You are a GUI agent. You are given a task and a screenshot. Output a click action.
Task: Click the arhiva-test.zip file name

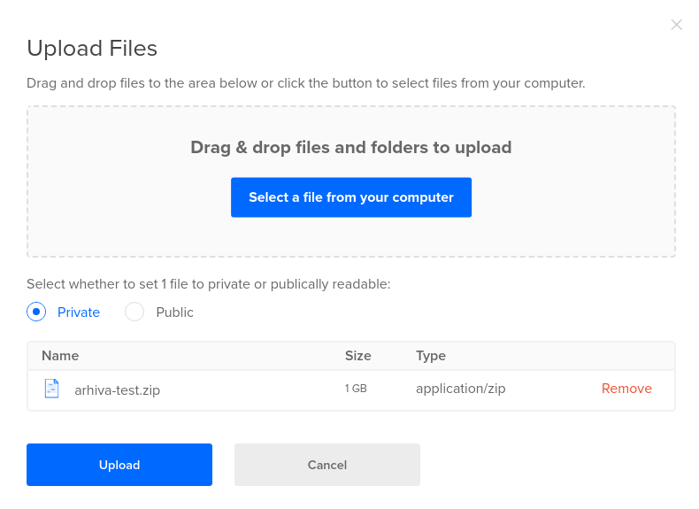pyautogui.click(x=117, y=389)
